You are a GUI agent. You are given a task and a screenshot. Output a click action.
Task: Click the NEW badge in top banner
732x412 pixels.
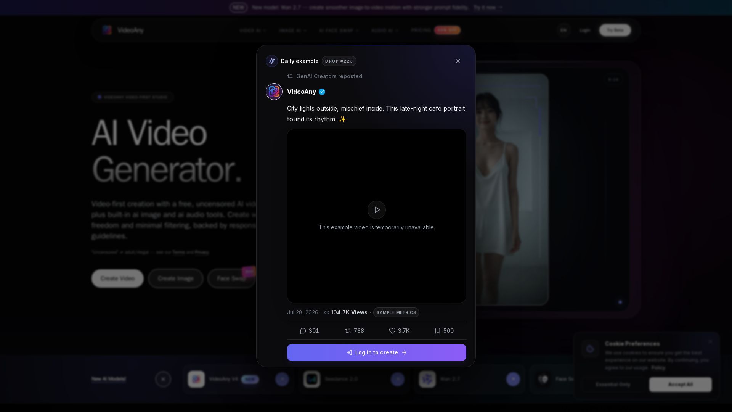click(x=238, y=7)
